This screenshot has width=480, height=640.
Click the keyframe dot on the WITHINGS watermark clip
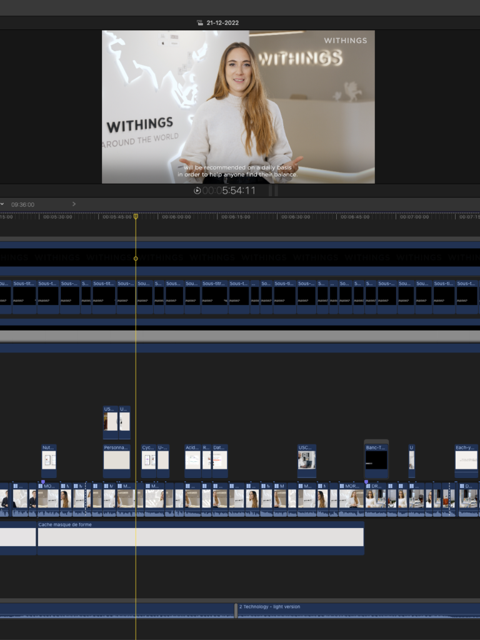[136, 258]
